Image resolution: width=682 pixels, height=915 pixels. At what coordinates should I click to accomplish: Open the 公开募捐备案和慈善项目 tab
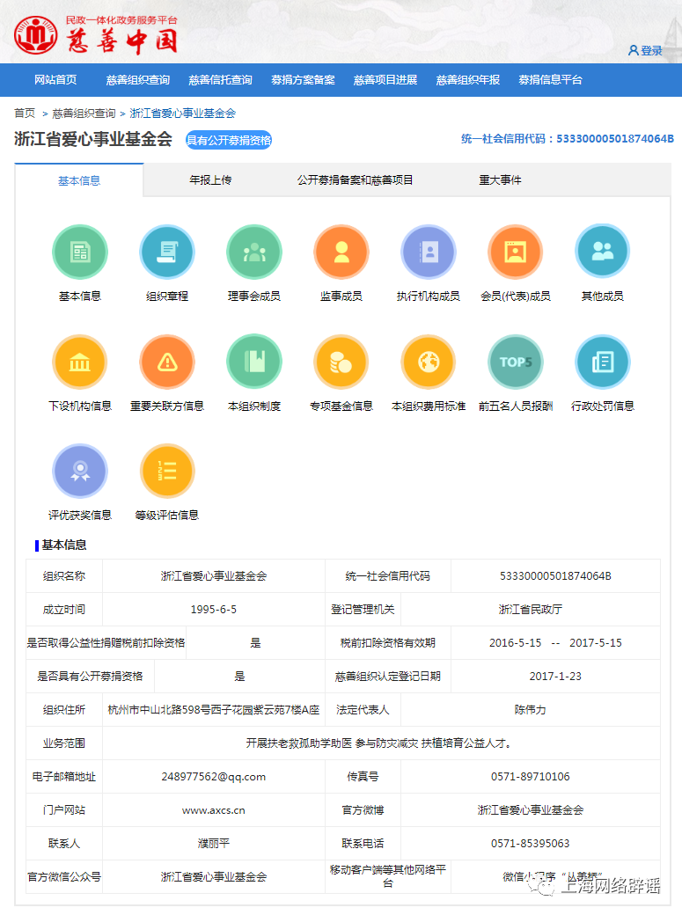click(x=355, y=179)
